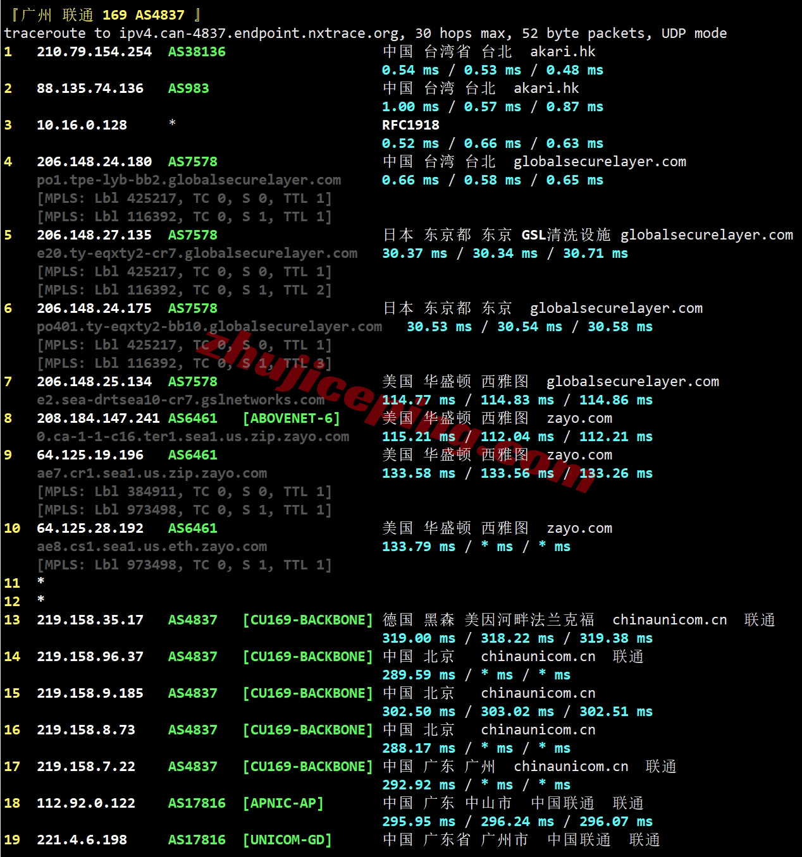Click hostname ae8.cs1.sea1.us.eth.zayo.com
The width and height of the screenshot is (802, 857).
[152, 547]
